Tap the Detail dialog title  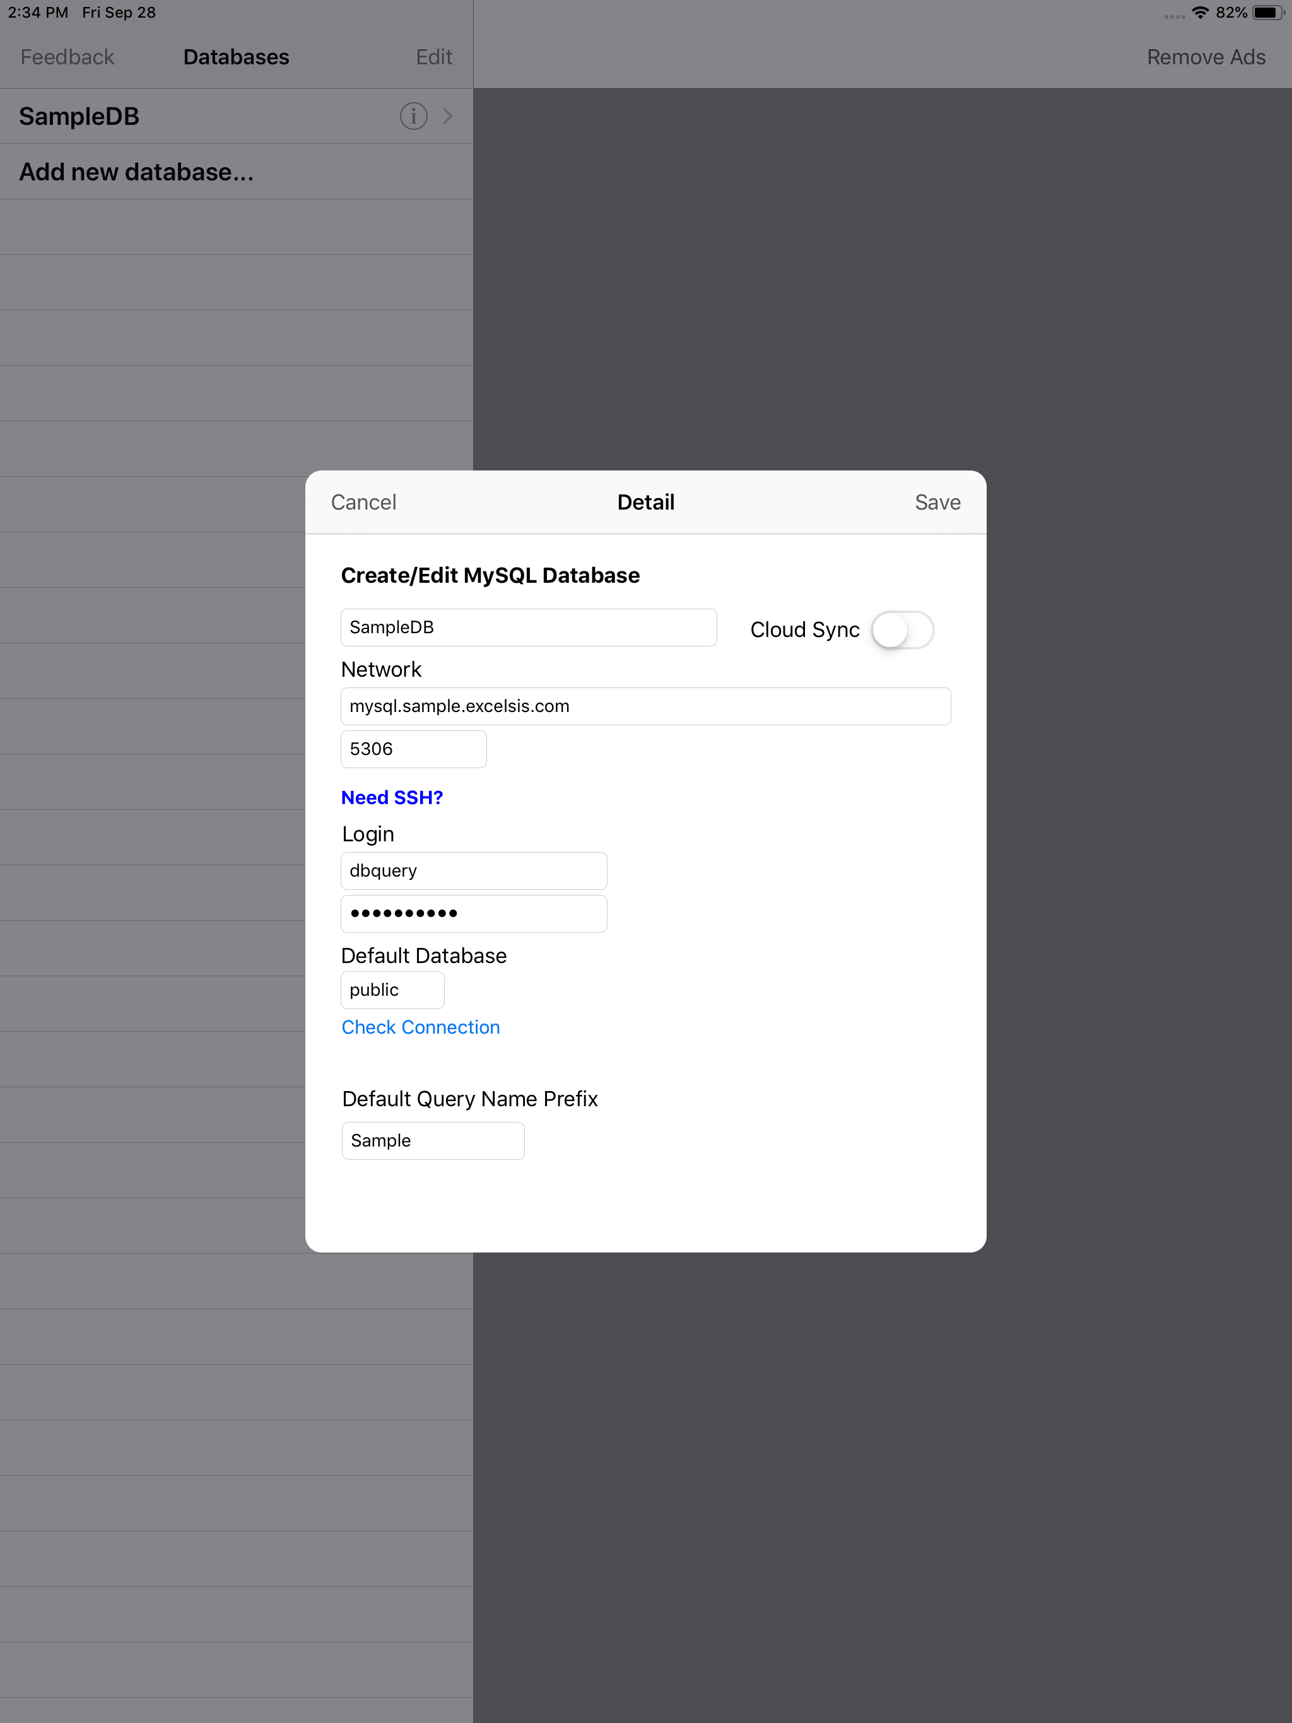646,503
